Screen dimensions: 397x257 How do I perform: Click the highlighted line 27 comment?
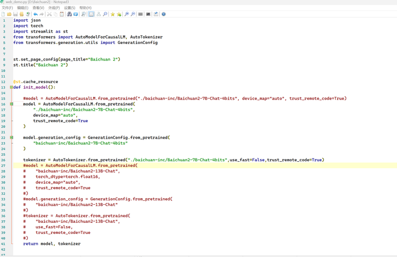81,166
